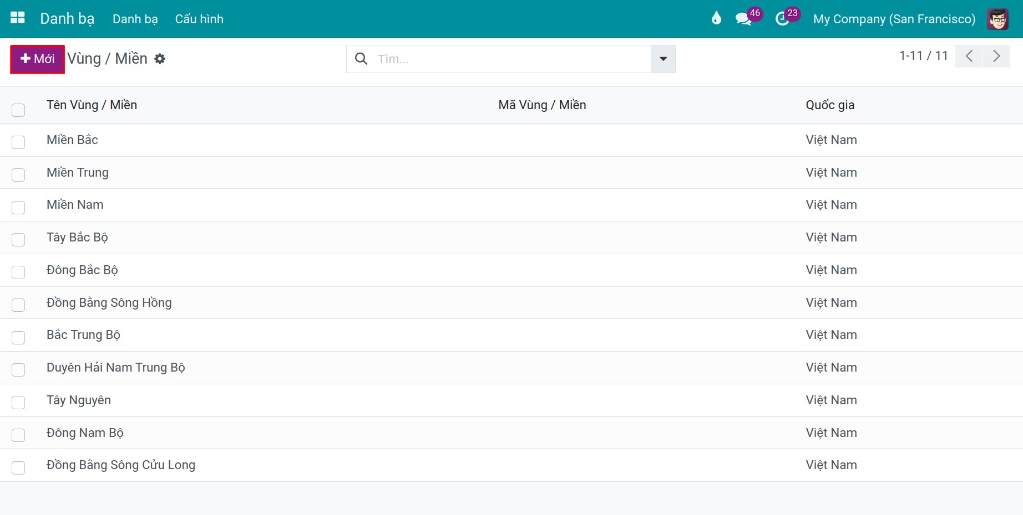Tick the checkbox for Đông Nam Bộ
The height and width of the screenshot is (515, 1023).
point(18,435)
